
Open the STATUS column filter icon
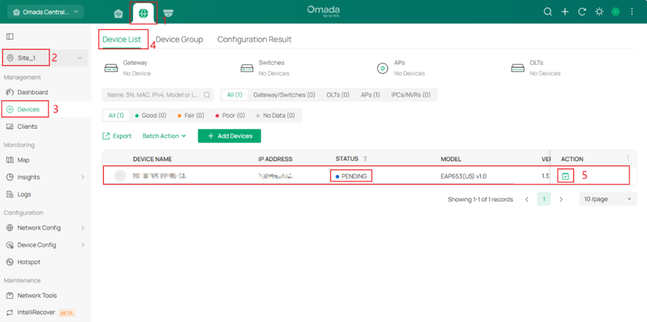coord(365,159)
